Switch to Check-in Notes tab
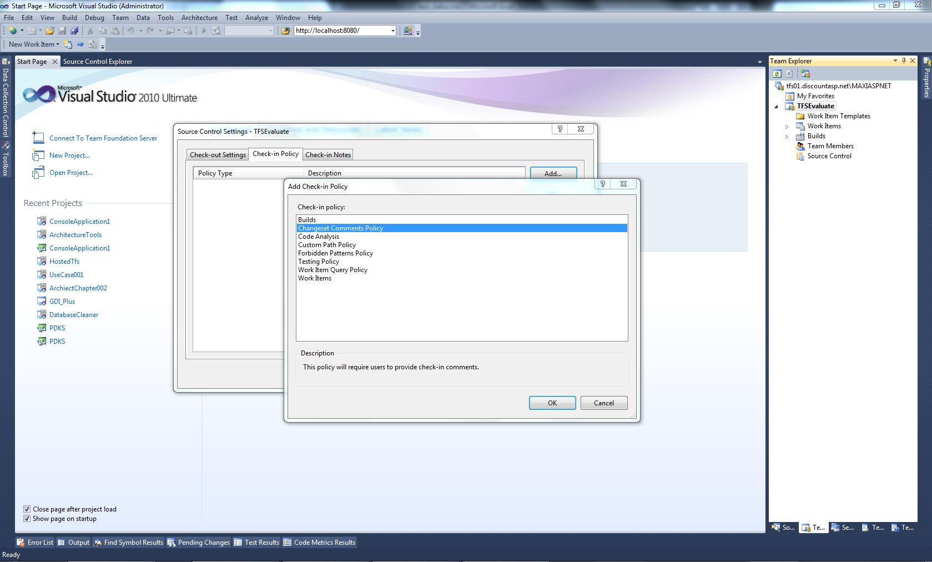The height and width of the screenshot is (562, 932). (328, 155)
